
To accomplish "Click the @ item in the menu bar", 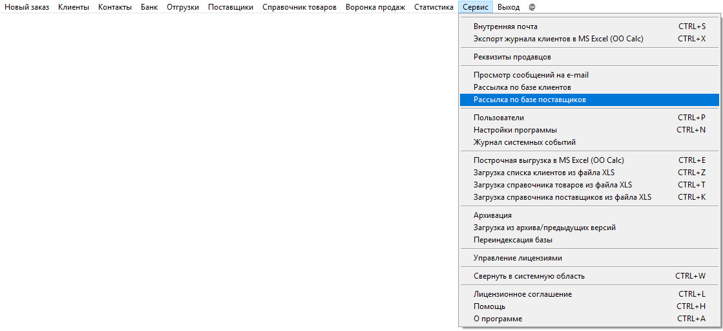I will (x=532, y=7).
